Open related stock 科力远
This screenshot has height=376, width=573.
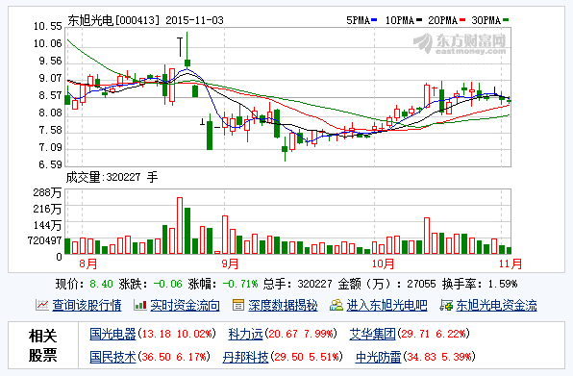[x=245, y=334]
